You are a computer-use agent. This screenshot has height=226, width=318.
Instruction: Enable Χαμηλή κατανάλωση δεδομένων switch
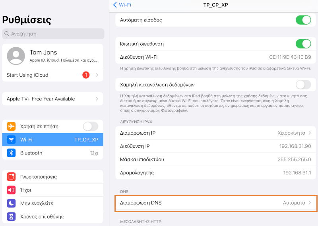pos(303,85)
